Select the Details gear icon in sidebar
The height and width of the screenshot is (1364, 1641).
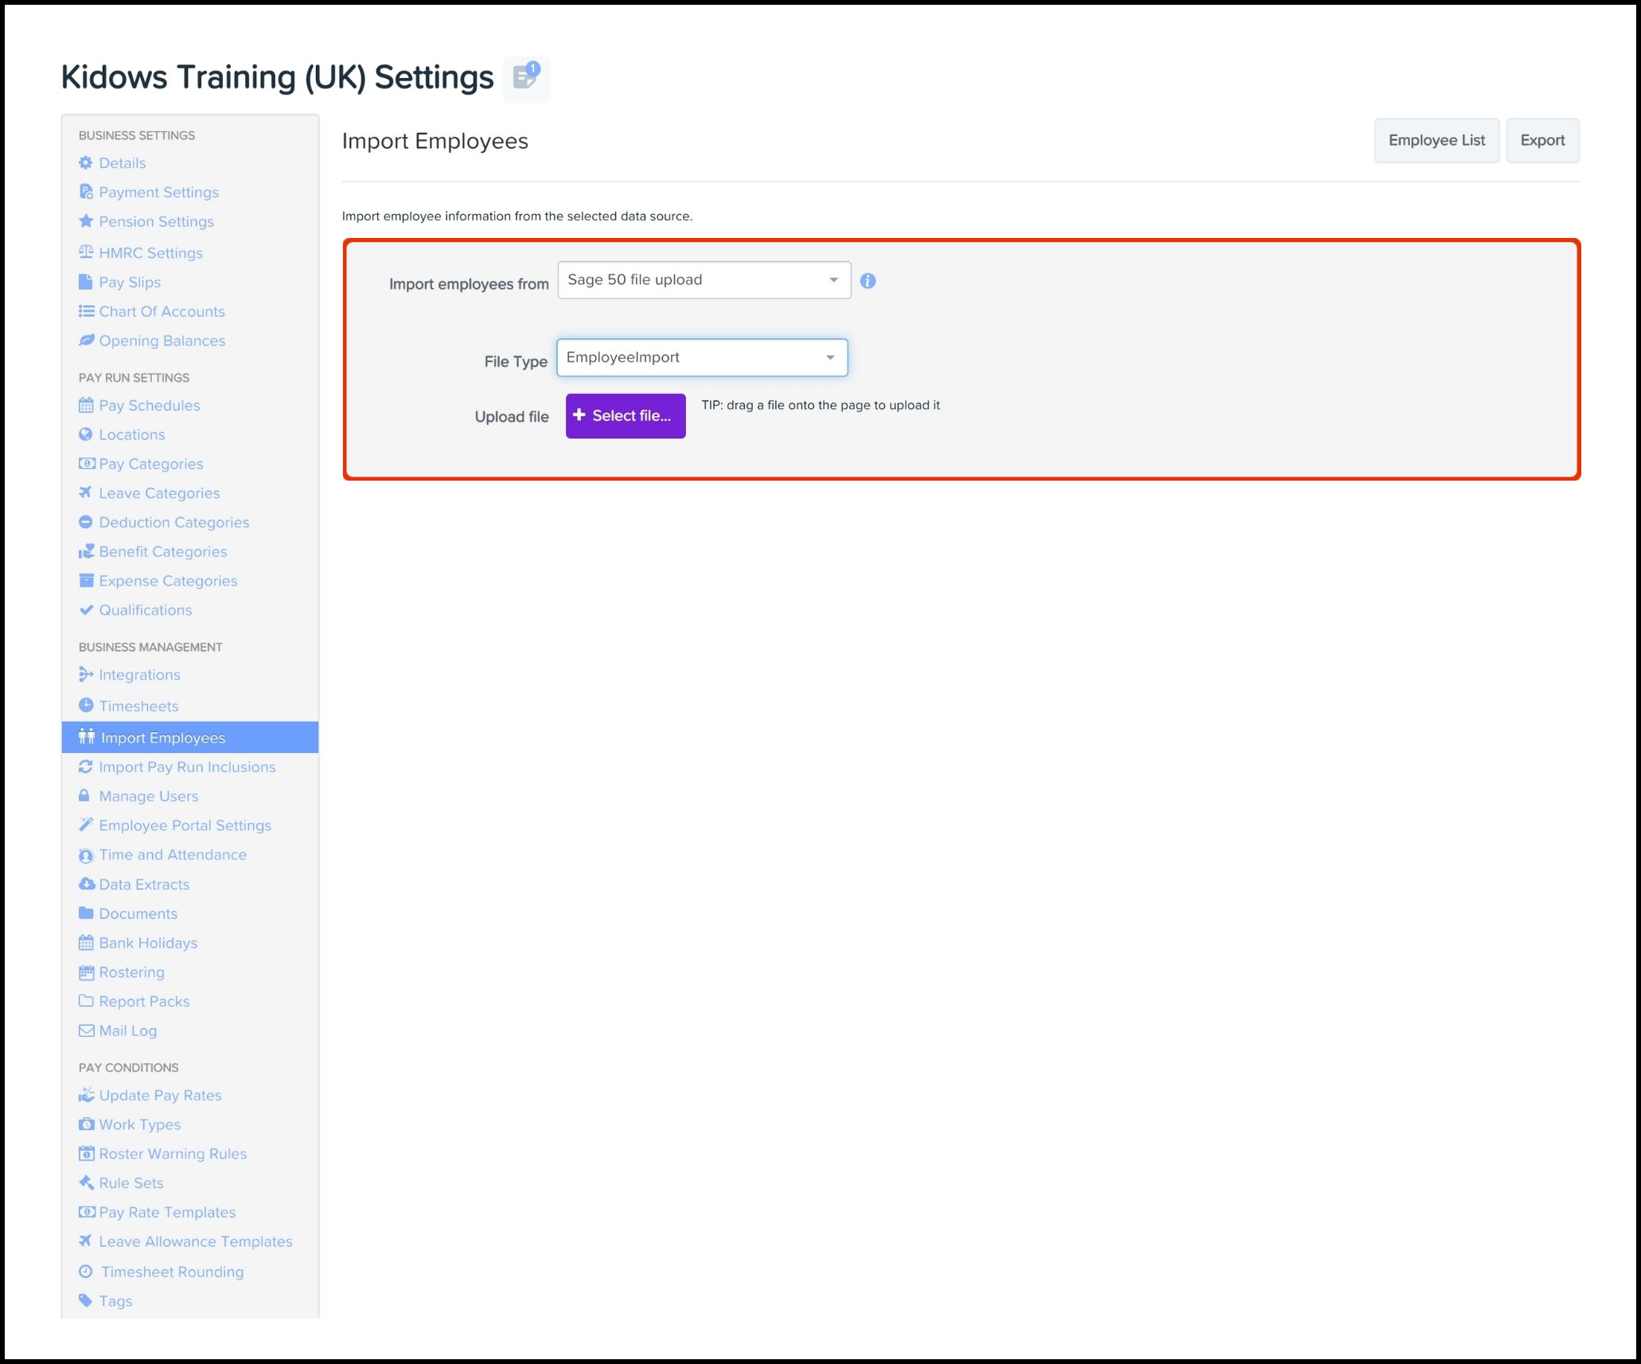[88, 162]
